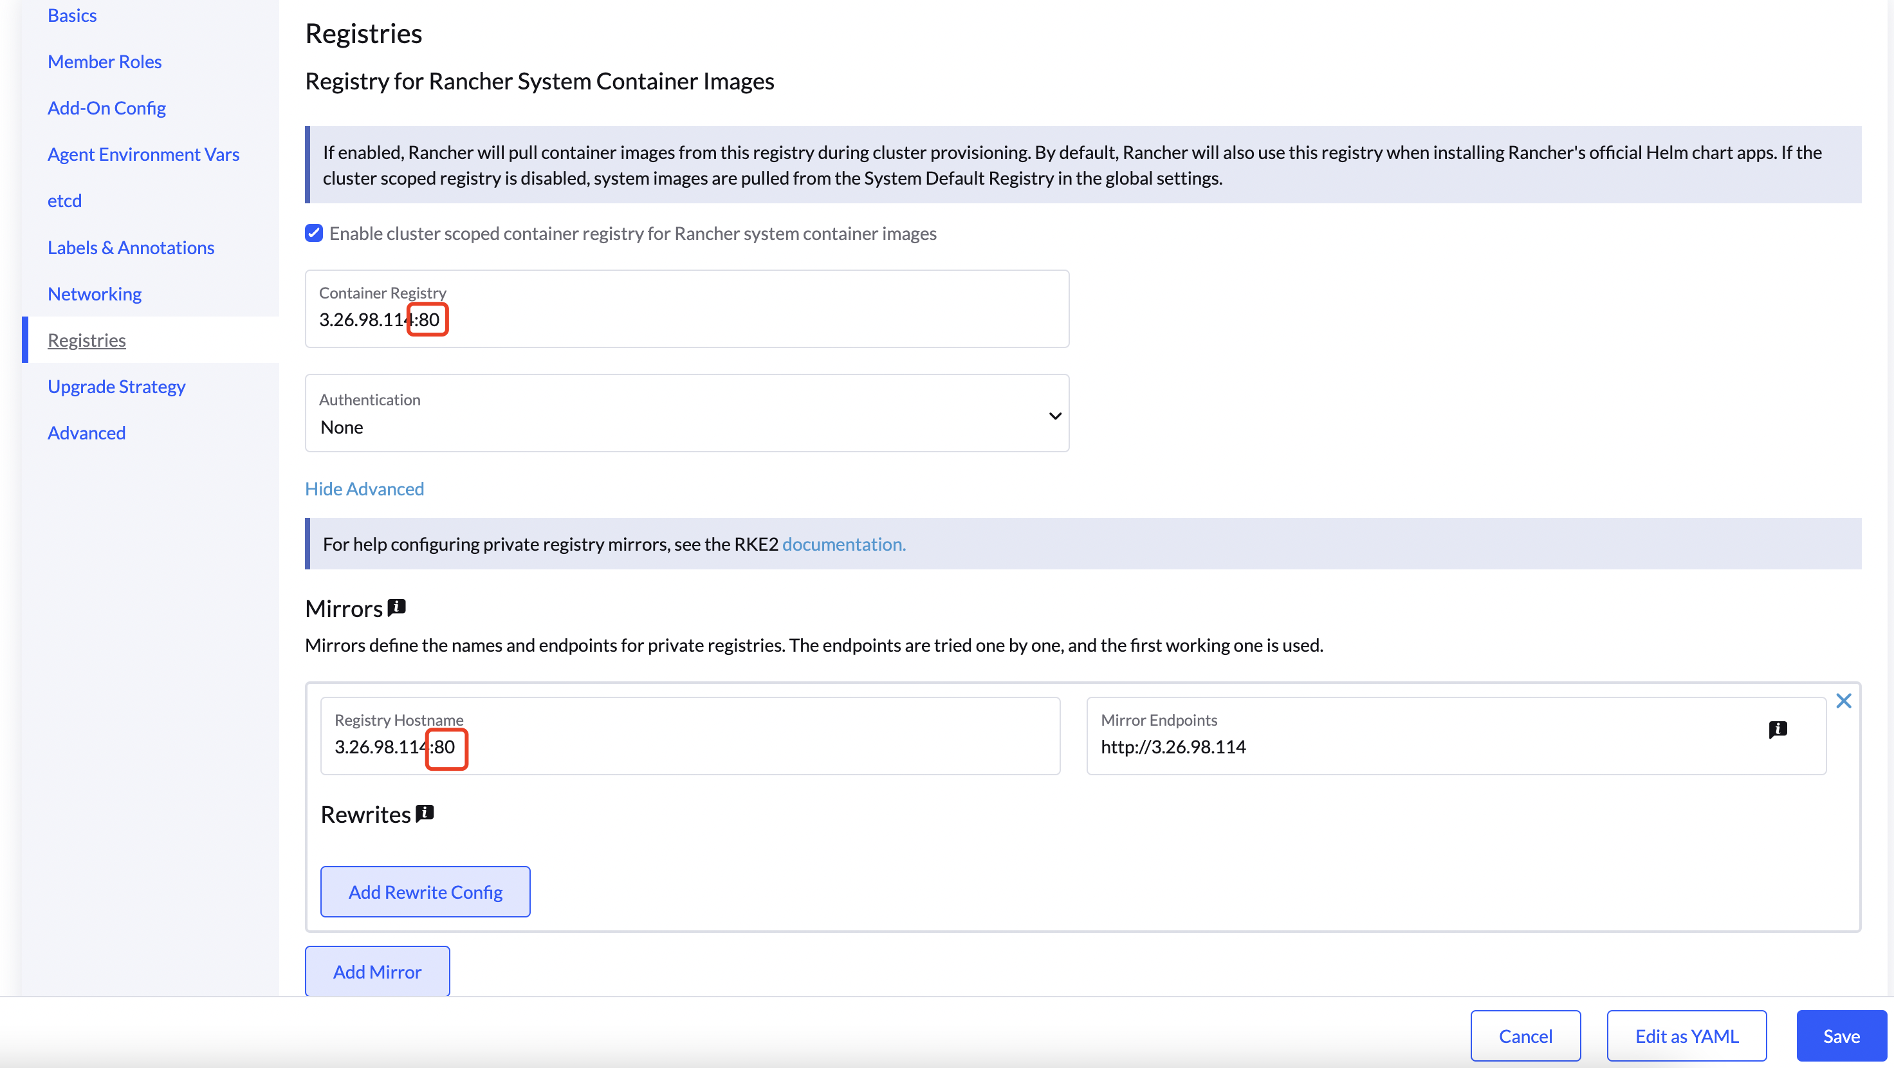This screenshot has height=1068, width=1894.
Task: Save the cluster configuration
Action: click(x=1842, y=1036)
